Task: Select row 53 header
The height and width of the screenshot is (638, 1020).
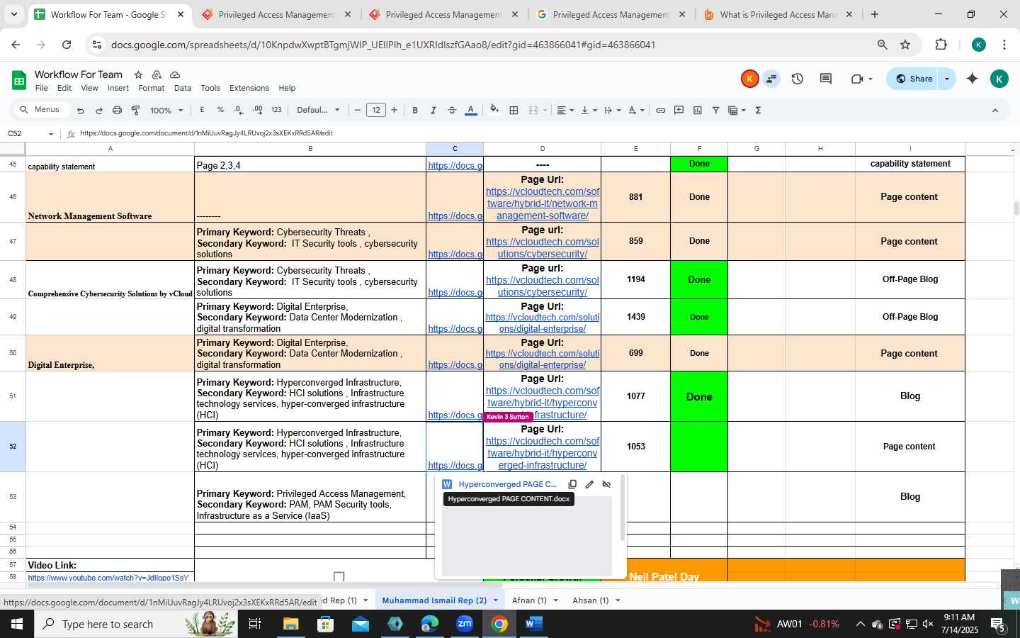Action: tap(13, 497)
